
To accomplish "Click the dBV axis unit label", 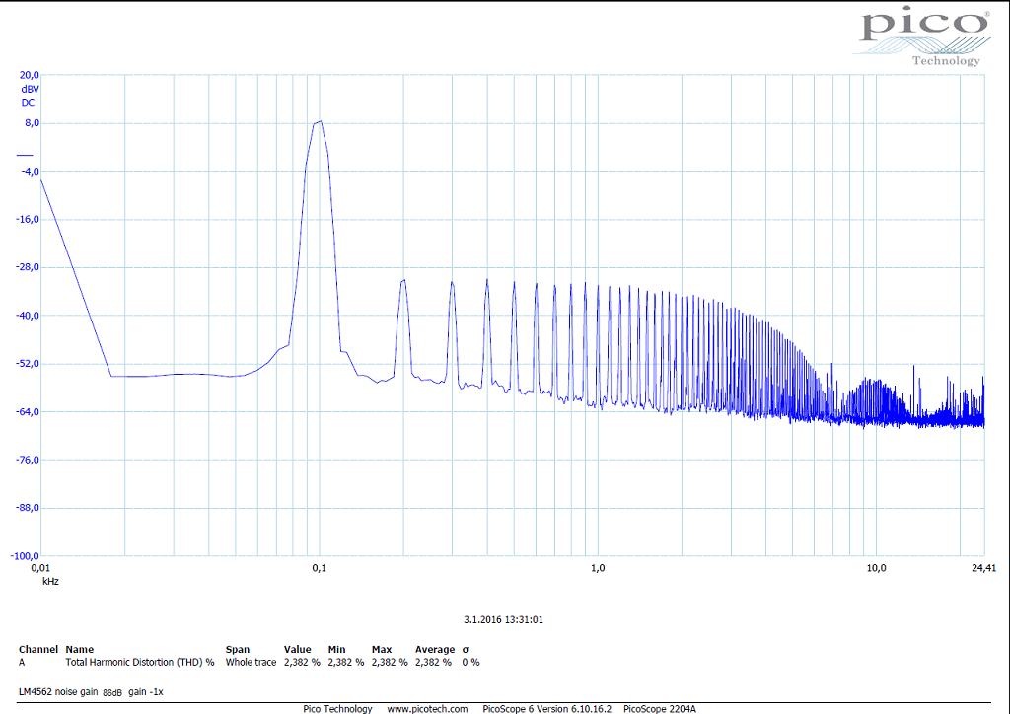I will (30, 90).
